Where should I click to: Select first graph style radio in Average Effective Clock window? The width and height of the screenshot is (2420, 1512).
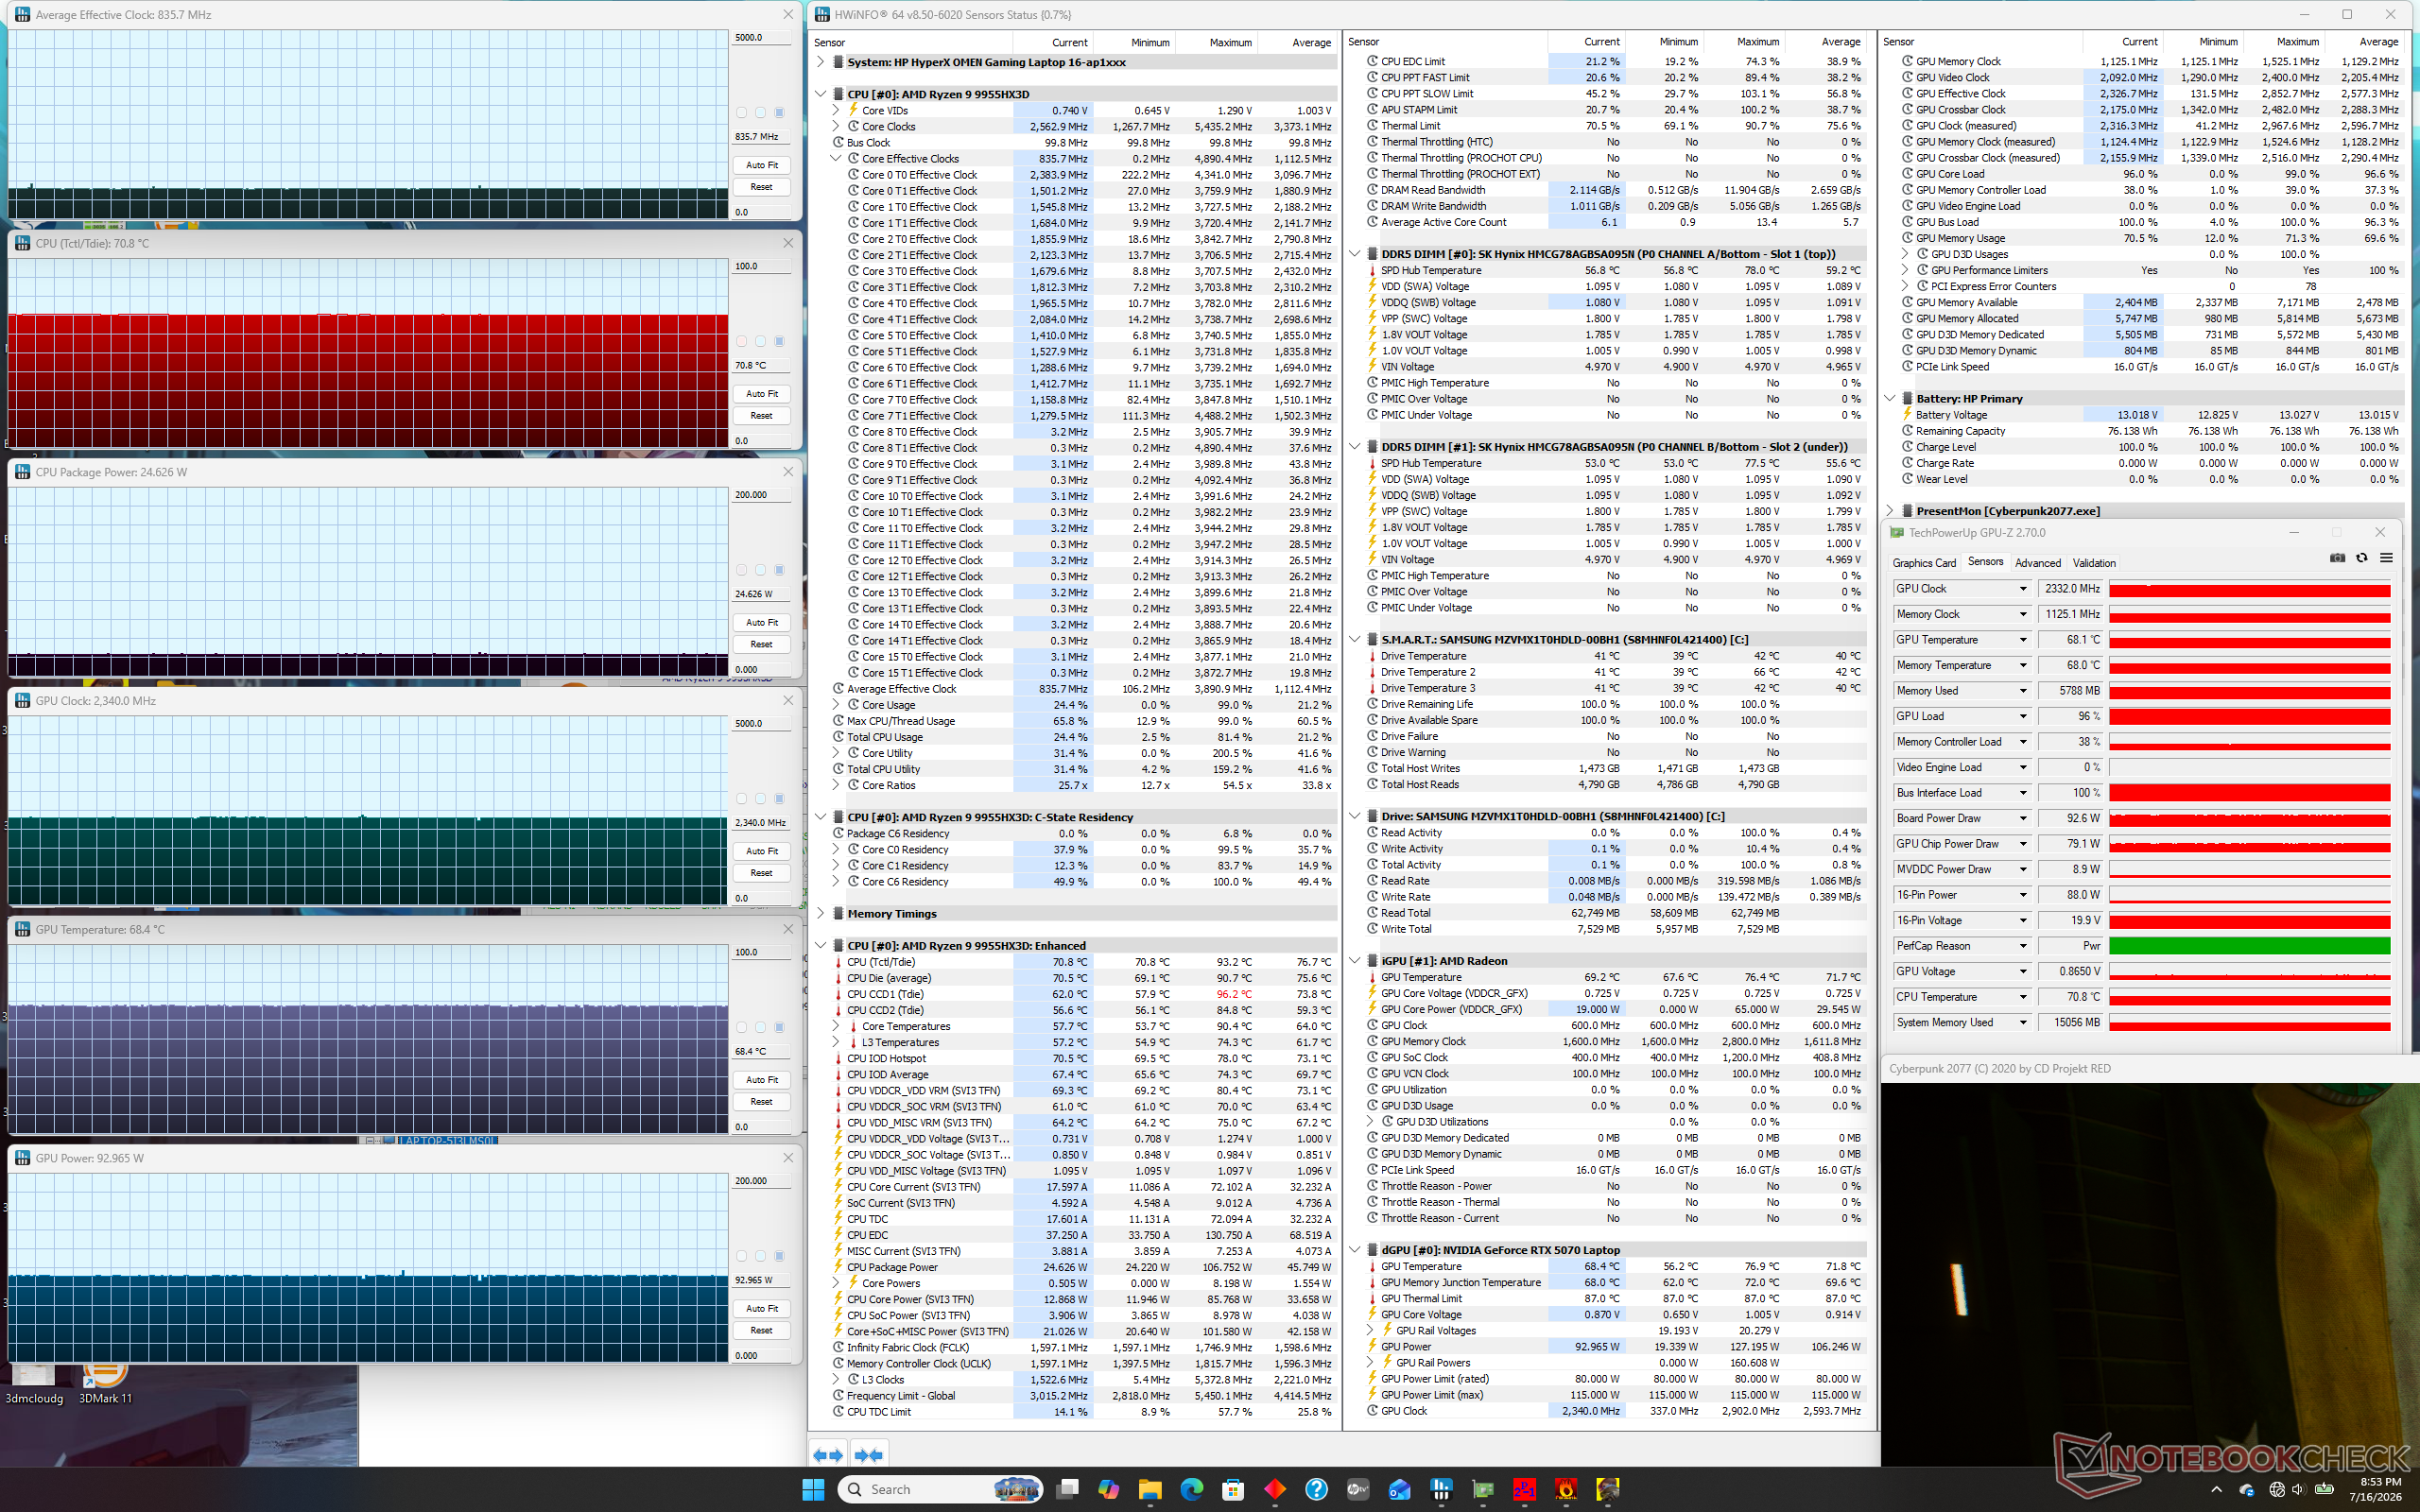pyautogui.click(x=741, y=113)
